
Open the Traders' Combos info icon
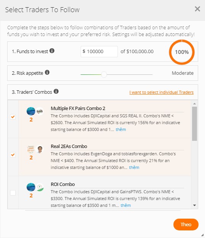(x=56, y=91)
